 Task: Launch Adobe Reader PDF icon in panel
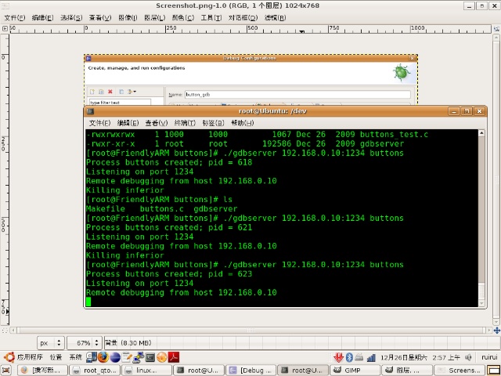[x=174, y=357]
